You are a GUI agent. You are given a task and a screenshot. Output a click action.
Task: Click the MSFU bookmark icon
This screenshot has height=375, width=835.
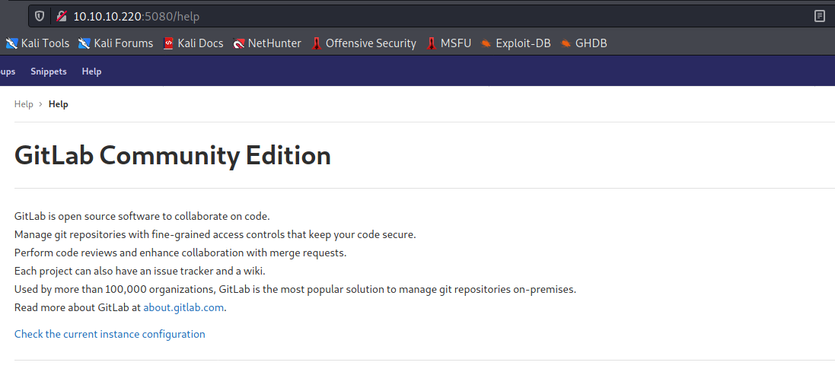[432, 43]
